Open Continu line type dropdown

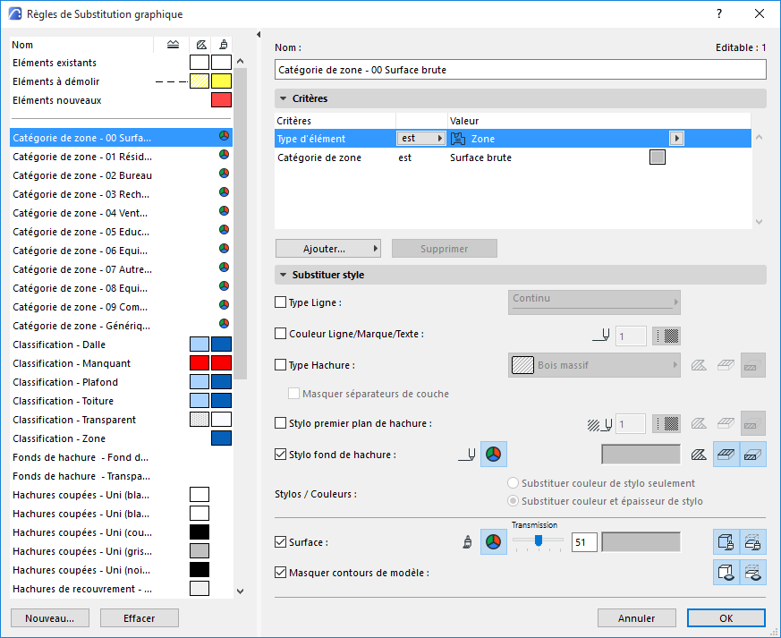click(594, 302)
